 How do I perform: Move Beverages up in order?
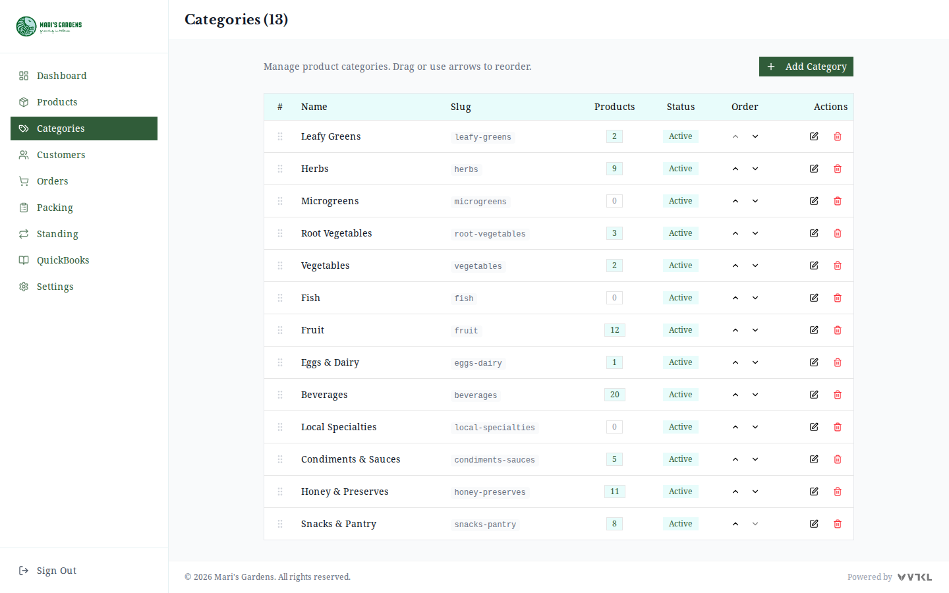735,395
